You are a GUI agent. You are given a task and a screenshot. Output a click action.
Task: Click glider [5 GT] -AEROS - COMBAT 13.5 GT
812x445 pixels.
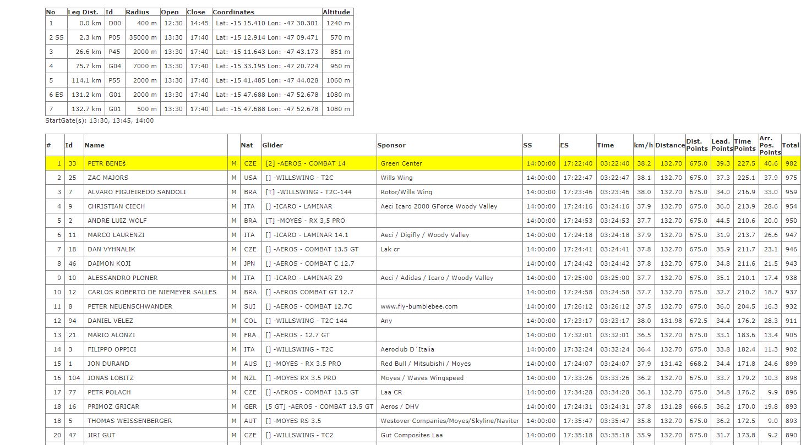pyautogui.click(x=319, y=406)
